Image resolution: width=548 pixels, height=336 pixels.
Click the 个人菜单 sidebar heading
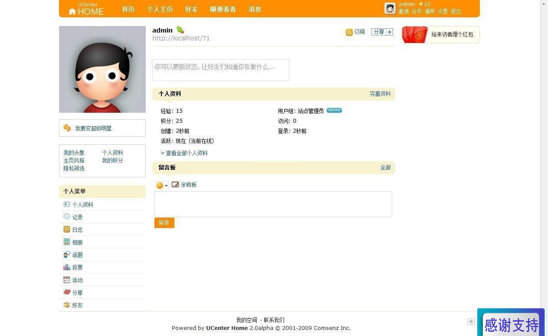[x=75, y=191]
